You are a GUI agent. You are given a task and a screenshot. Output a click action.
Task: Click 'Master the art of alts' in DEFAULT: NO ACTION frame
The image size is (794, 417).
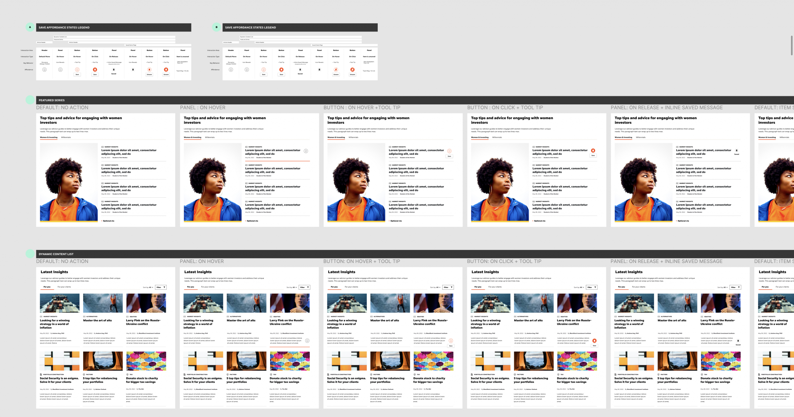97,320
